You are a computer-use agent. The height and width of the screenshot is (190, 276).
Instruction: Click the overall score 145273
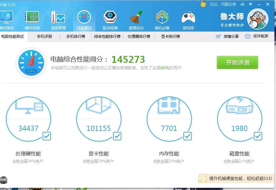tap(128, 59)
